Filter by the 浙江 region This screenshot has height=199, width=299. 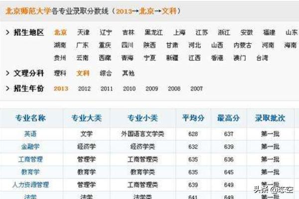(224, 32)
